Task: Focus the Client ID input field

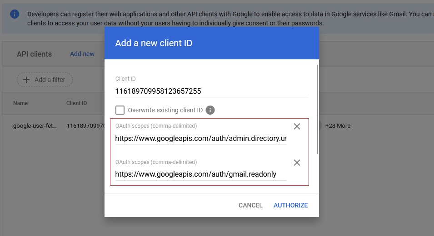Action: tap(211, 91)
